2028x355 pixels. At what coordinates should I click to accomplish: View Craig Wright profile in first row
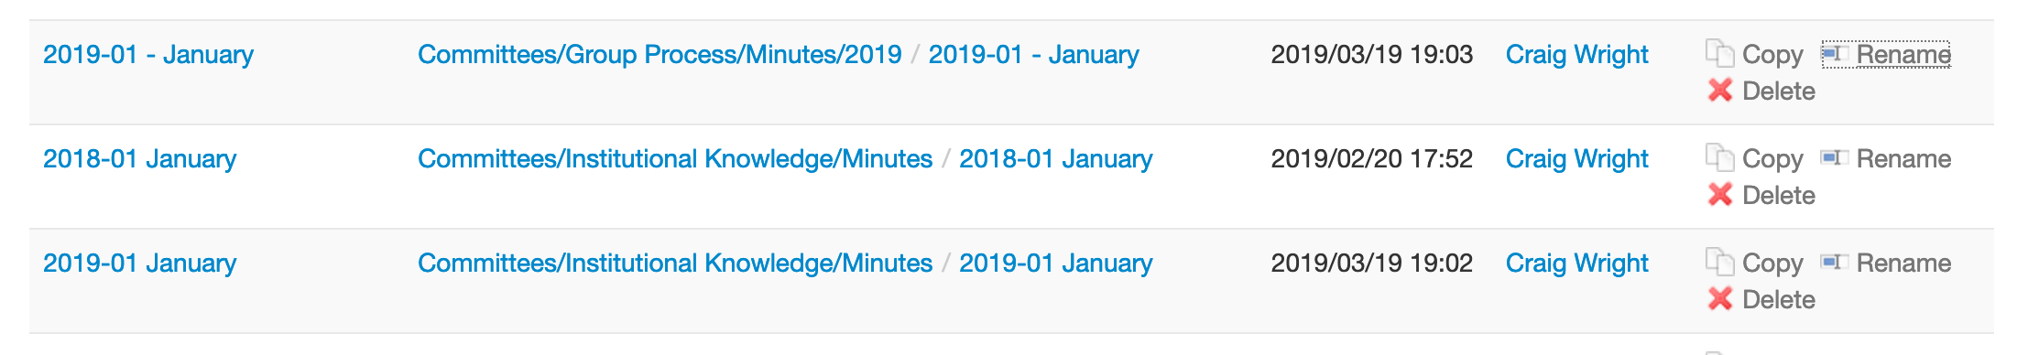pyautogui.click(x=1576, y=55)
